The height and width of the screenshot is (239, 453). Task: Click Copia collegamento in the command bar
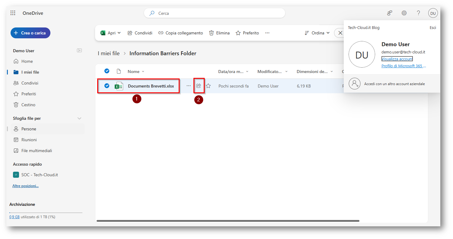[x=181, y=33]
